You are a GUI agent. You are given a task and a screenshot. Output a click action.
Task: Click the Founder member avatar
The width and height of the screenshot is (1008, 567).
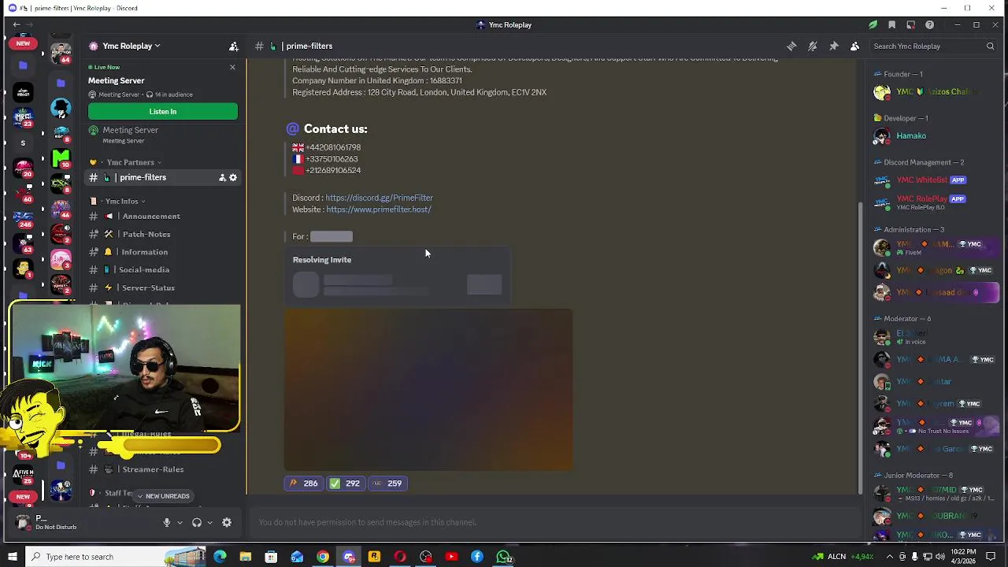(882, 92)
